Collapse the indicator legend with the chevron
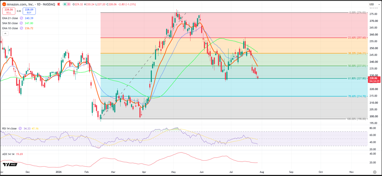This screenshot has height=176, width=382. pos(5,33)
